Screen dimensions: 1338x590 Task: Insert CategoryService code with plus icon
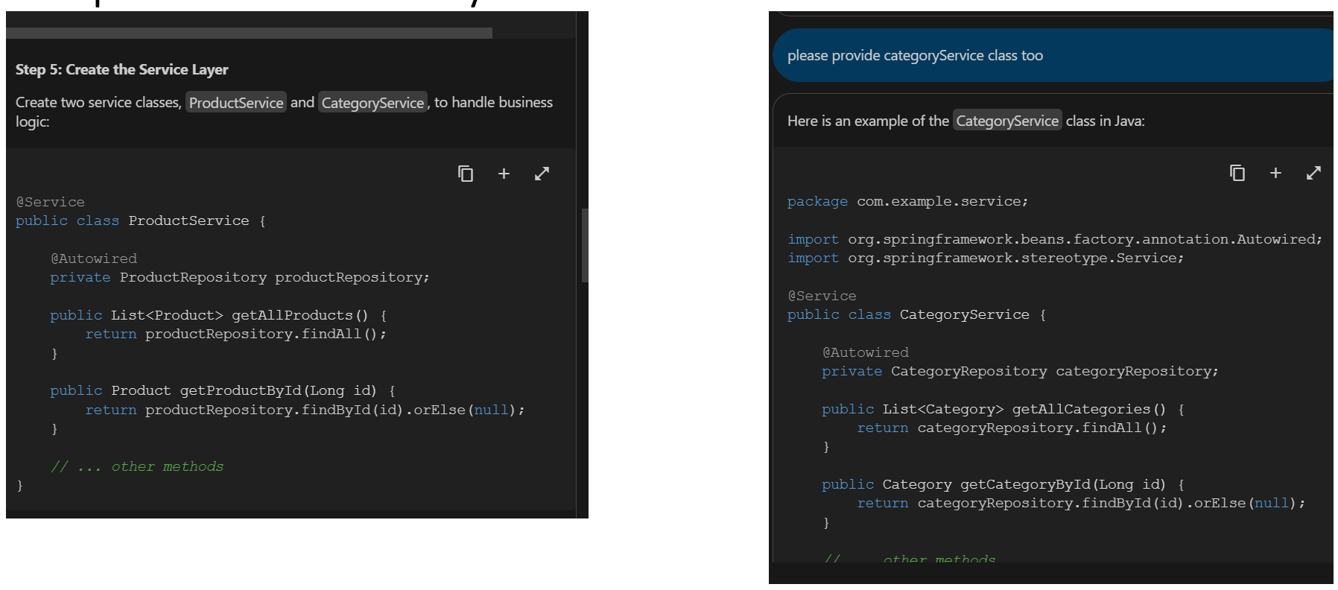point(1275,173)
